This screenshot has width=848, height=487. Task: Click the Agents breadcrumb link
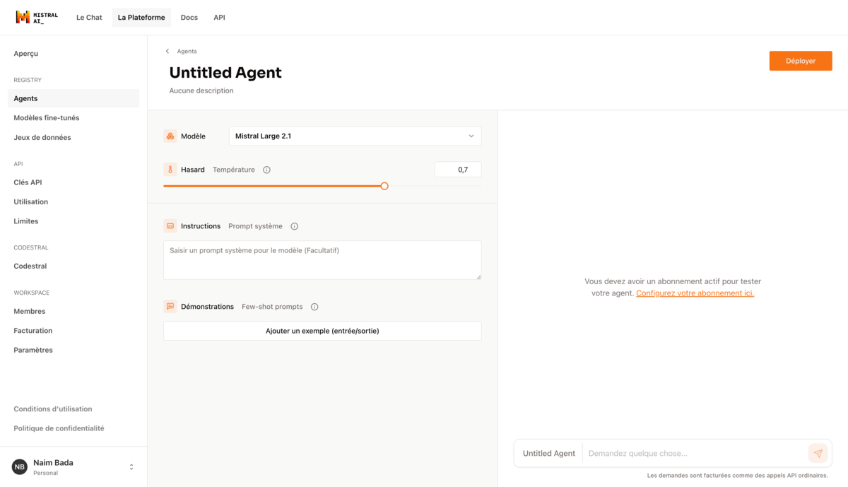[187, 52]
